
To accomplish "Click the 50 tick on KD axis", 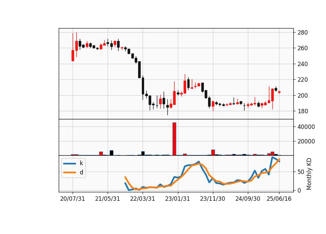I will click(x=301, y=172).
